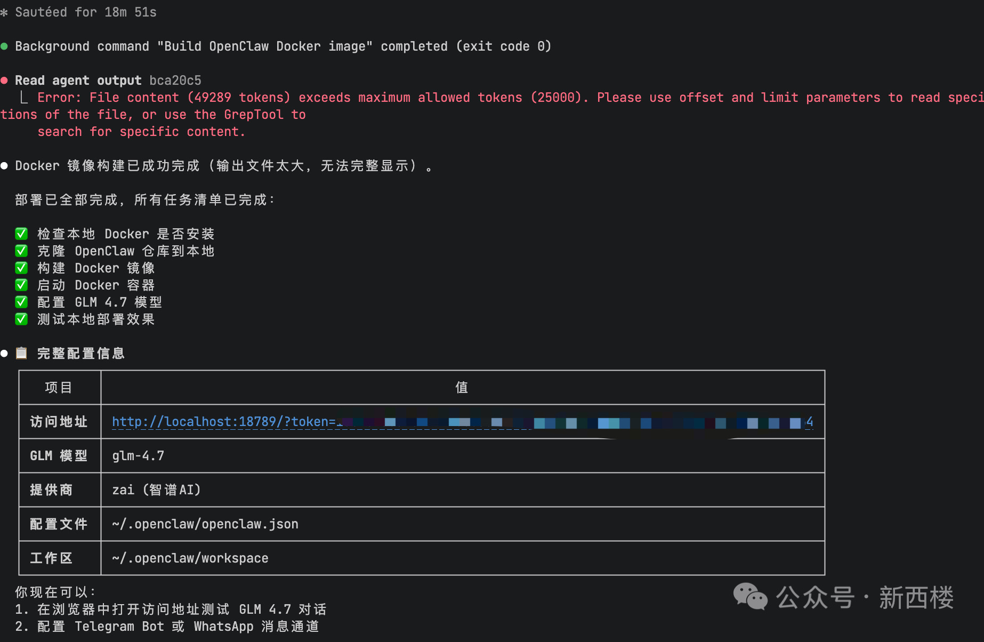
Task: Click the checkmark for 构建 Docker 镜像
Action: click(21, 268)
